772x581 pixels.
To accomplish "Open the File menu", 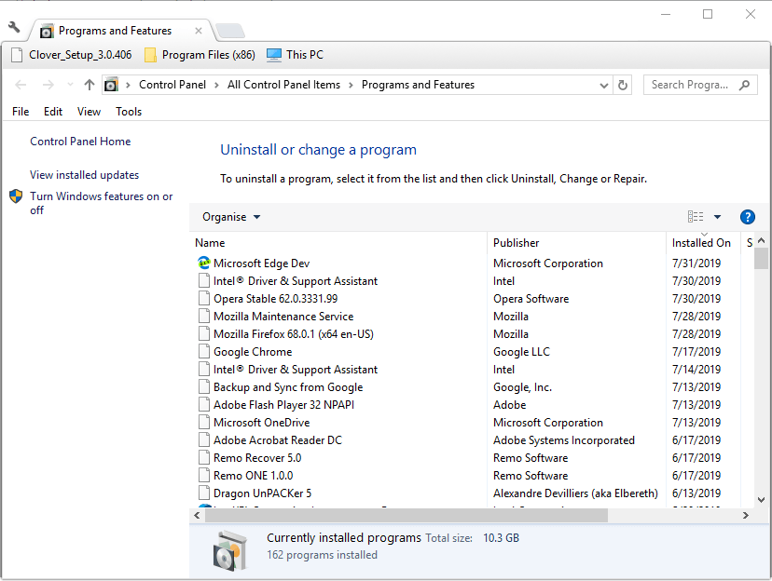I will click(x=21, y=112).
